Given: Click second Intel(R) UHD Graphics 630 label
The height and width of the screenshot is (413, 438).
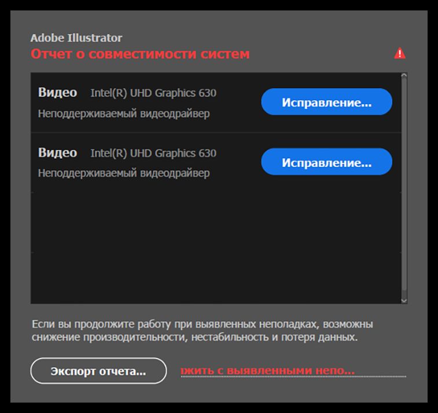Looking at the screenshot, I should (x=153, y=153).
